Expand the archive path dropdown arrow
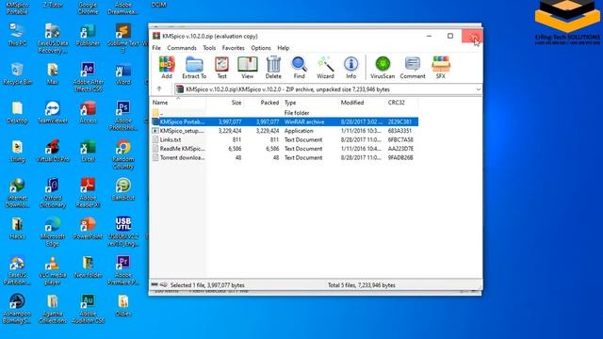 pos(478,89)
